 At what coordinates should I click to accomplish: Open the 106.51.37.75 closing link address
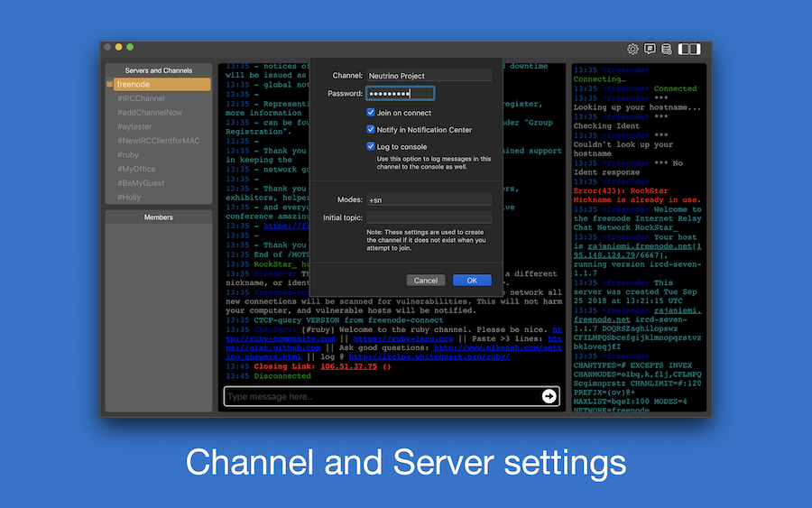click(348, 366)
